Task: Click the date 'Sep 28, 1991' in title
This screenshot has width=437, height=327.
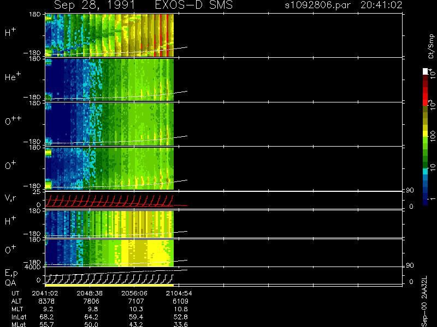Action: 95,5
